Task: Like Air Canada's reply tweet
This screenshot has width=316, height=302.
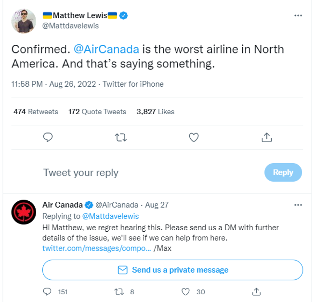Action: [x=186, y=291]
